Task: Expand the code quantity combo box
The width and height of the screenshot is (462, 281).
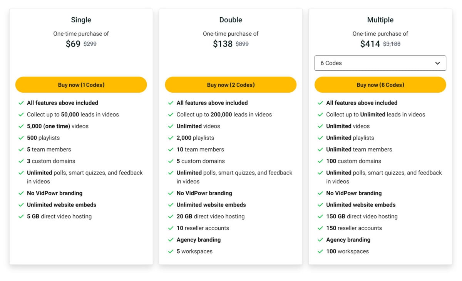Action: [x=380, y=63]
